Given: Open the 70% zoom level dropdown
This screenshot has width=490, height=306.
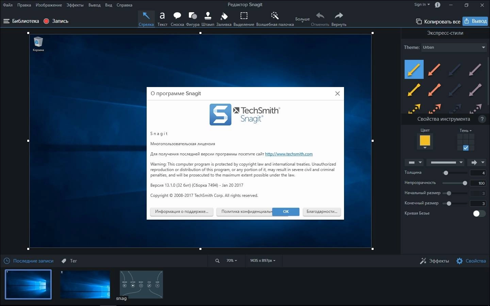Looking at the screenshot, I should coord(231,260).
